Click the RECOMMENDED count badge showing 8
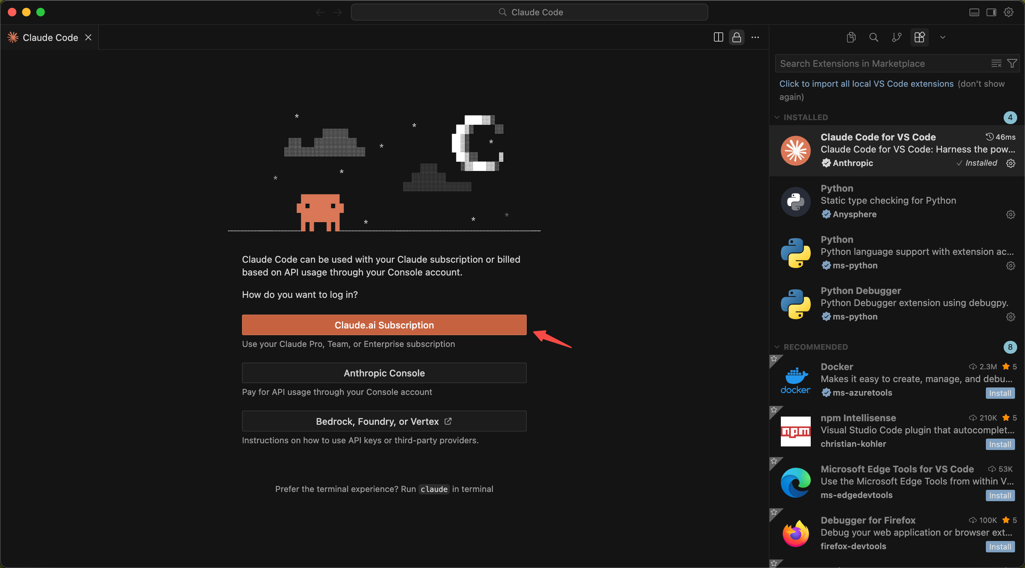This screenshot has height=568, width=1025. pyautogui.click(x=1010, y=347)
